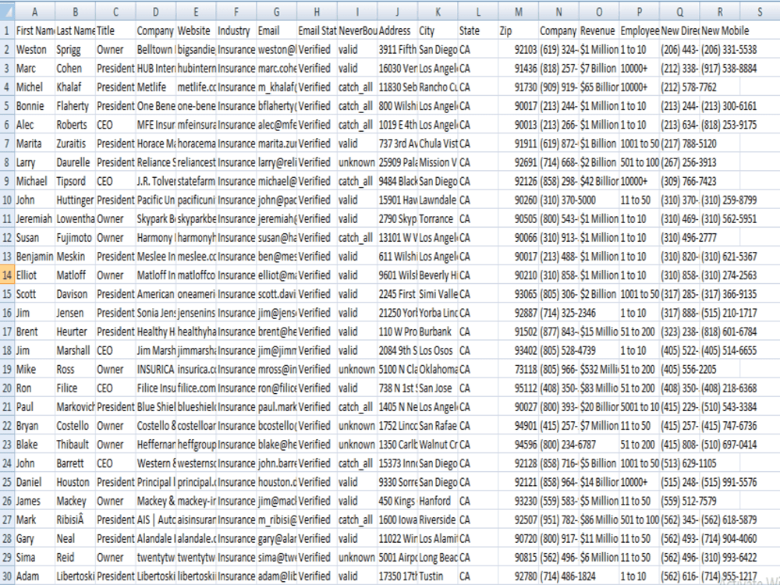The width and height of the screenshot is (780, 585).
Task: Select the cell containing Weston
Action: click(35, 50)
